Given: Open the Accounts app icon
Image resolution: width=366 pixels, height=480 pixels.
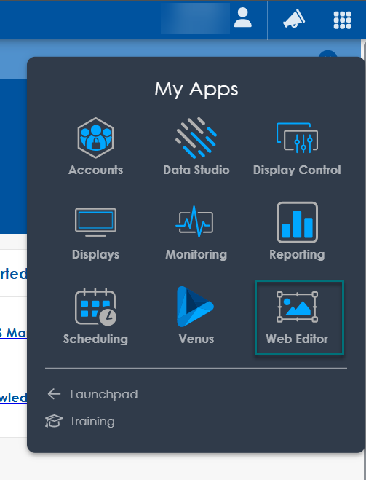Looking at the screenshot, I should coord(96,138).
